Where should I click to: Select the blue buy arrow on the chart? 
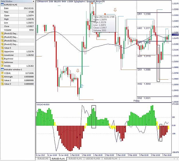click(82, 86)
